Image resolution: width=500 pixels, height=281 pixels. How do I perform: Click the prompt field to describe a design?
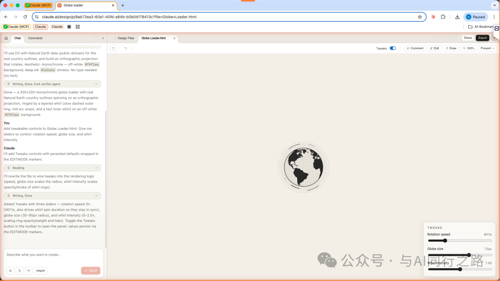point(52,255)
